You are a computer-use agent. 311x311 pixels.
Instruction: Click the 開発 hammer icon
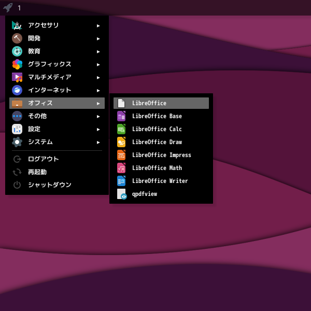tap(17, 38)
